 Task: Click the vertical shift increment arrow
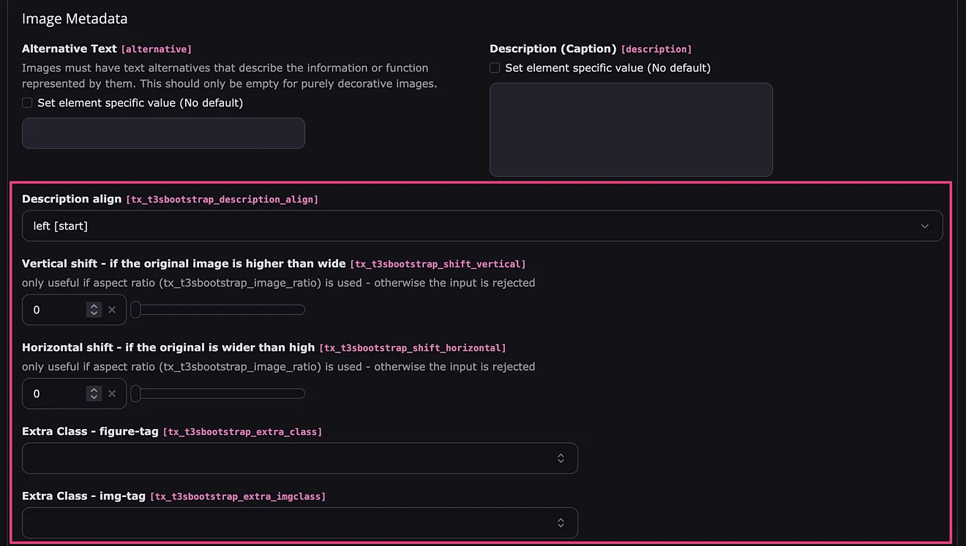(x=94, y=306)
